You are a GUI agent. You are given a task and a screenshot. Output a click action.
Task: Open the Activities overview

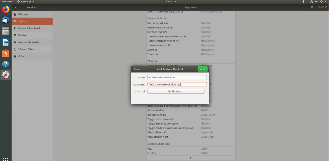(x=8, y=2)
